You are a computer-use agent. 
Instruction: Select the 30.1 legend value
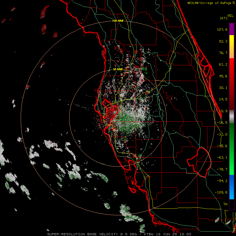223,88
